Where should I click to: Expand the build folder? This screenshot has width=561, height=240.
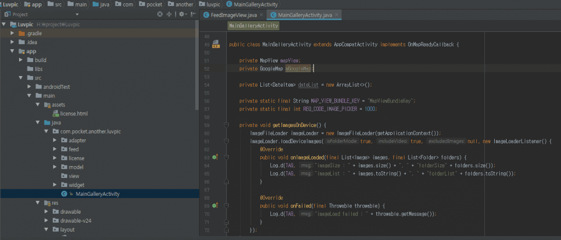point(21,60)
